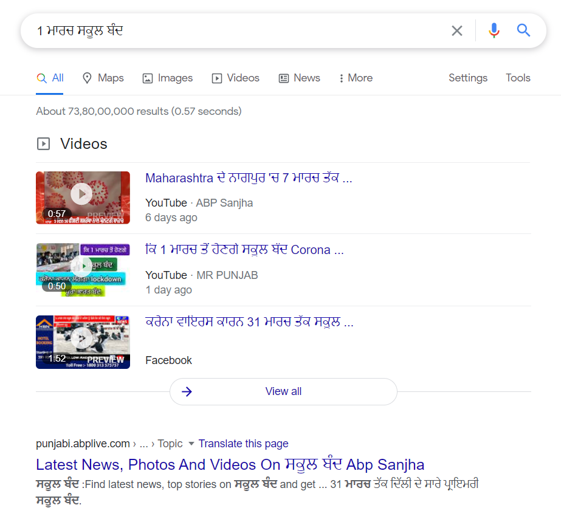The width and height of the screenshot is (561, 519).
Task: Click the voice search microphone icon
Action: pyautogui.click(x=494, y=30)
